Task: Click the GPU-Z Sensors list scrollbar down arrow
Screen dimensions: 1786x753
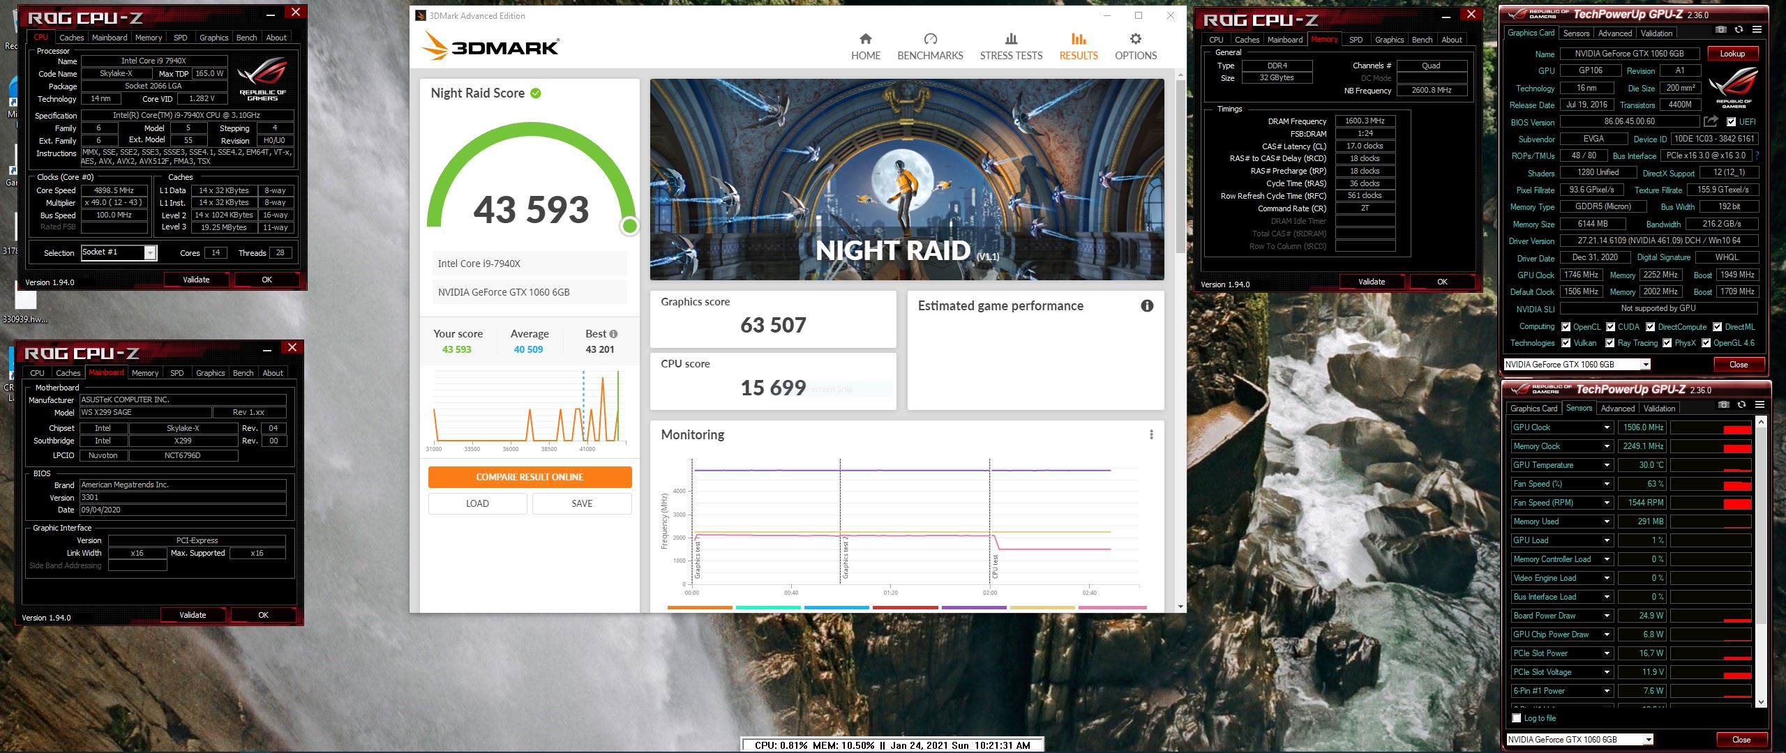Action: coord(1761,702)
